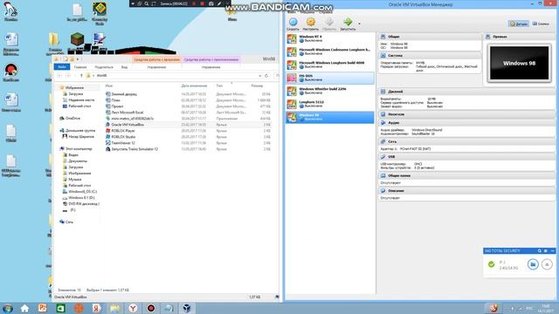Open the Файл menu in VirtualBox
The height and width of the screenshot is (314, 559).
tap(291, 12)
